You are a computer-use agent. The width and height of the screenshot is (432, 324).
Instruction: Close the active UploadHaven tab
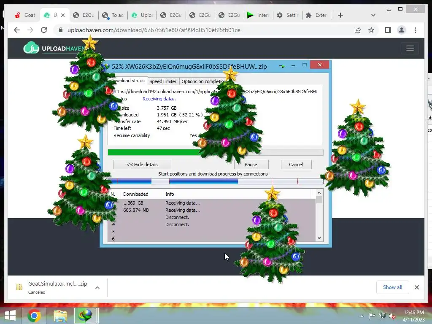(x=63, y=15)
